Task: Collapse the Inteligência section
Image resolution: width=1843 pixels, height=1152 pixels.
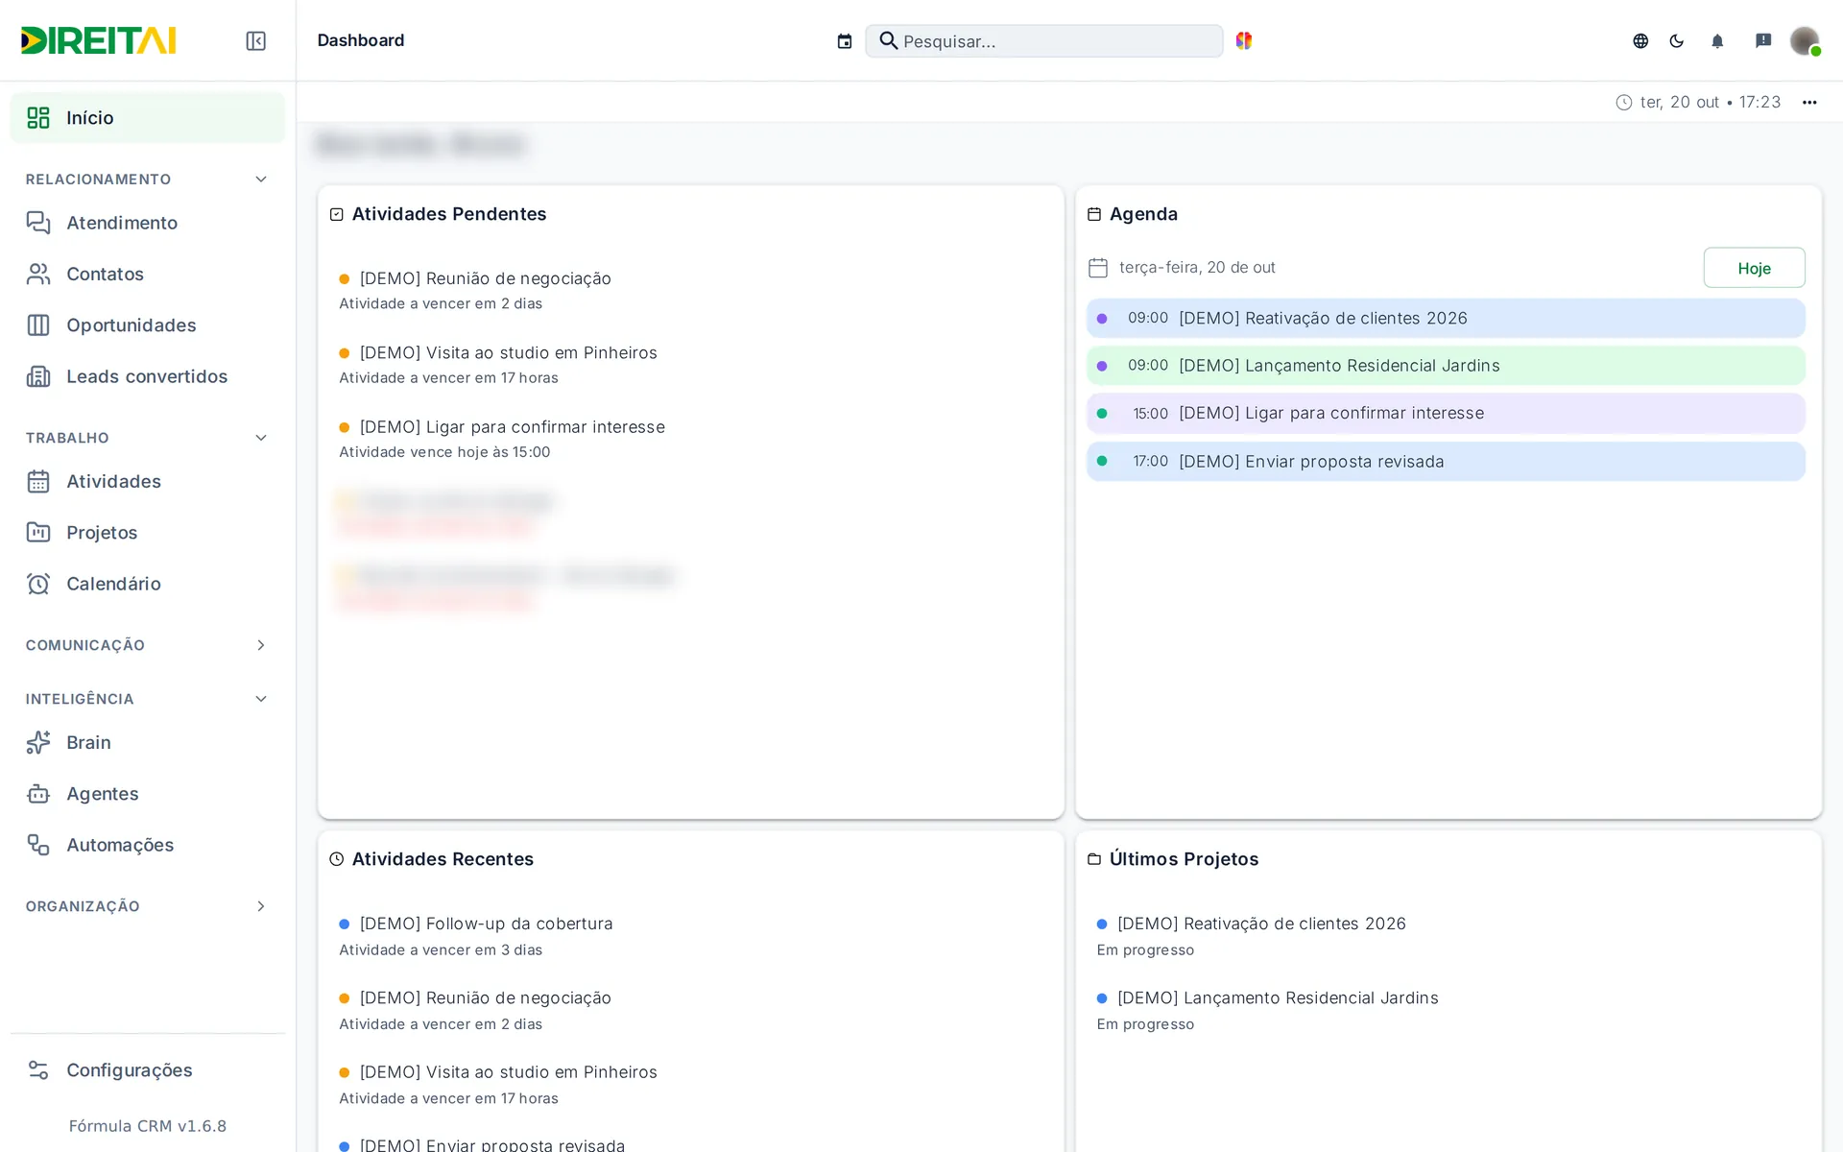Action: click(261, 699)
